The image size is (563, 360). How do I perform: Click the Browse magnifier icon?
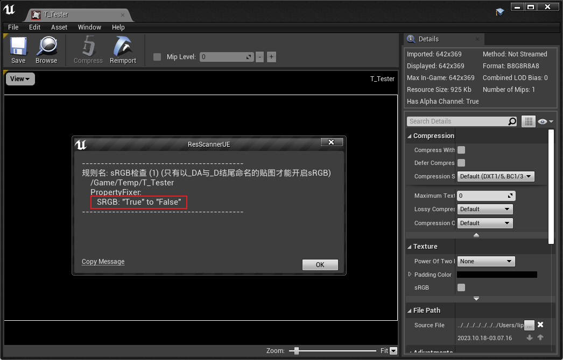(46, 47)
